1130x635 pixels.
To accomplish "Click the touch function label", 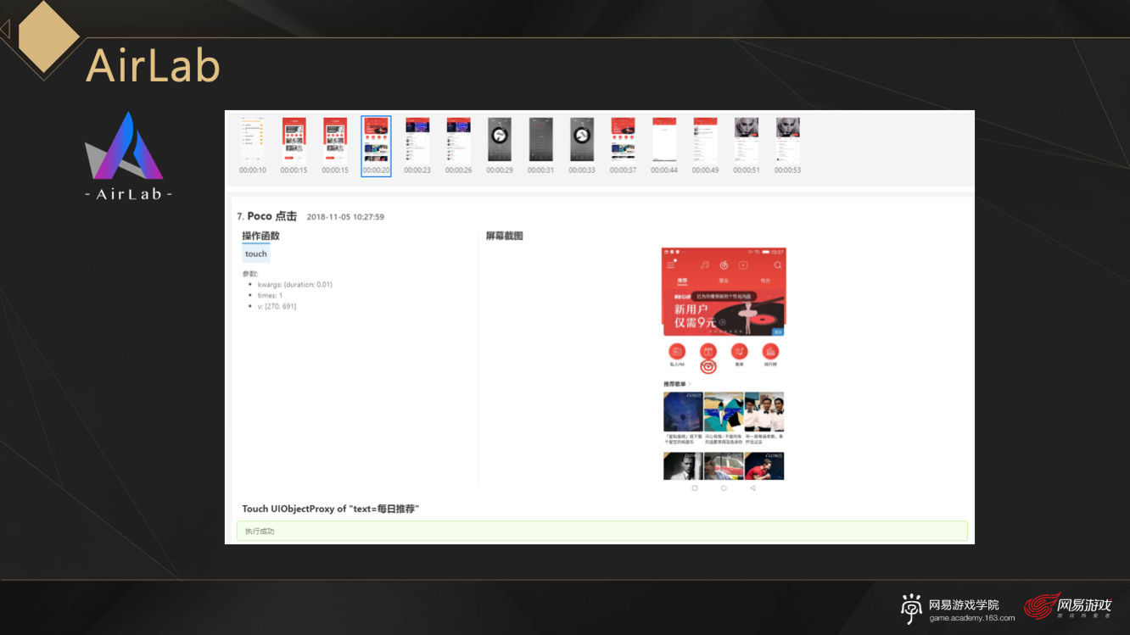I will pos(256,254).
